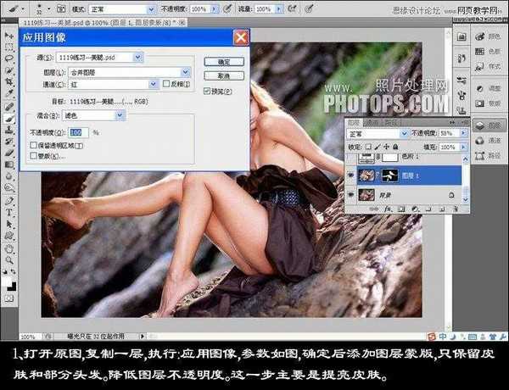Click the 不透明度 opacity input field in dialog
Viewport: 509px width, 390px height.
click(x=79, y=133)
